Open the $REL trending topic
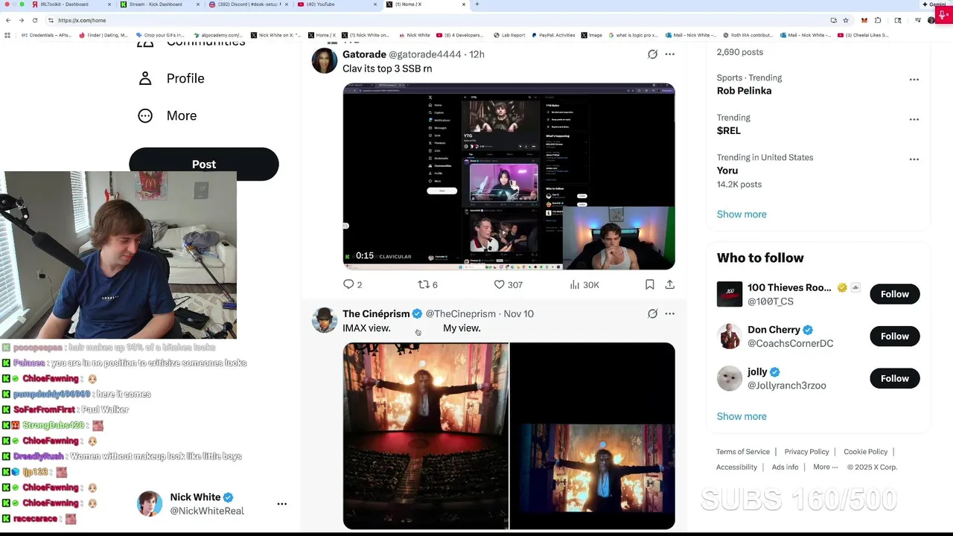953x536 pixels. 729,130
